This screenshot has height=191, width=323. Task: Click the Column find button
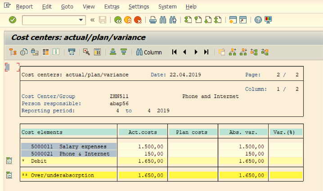click(x=149, y=52)
